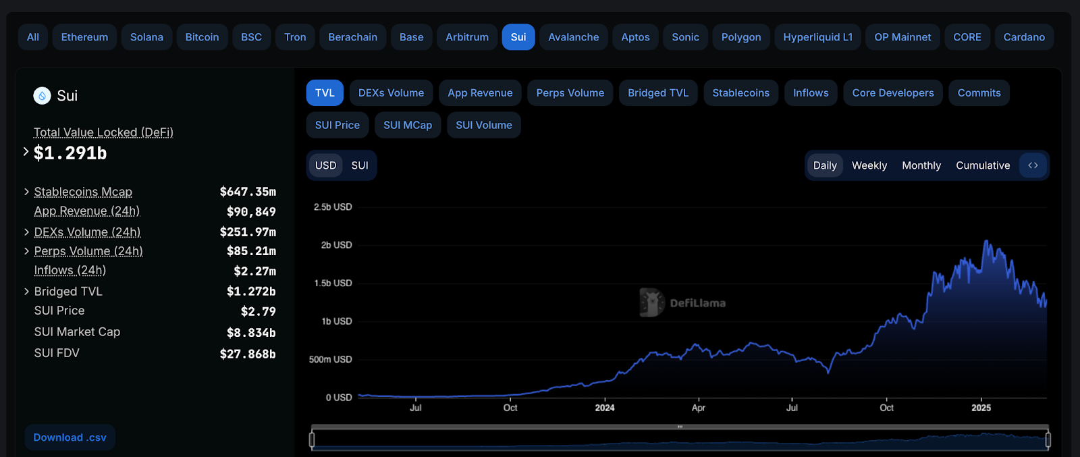This screenshot has height=457, width=1080.
Task: Switch to the Cardano chain tab
Action: pos(1024,37)
